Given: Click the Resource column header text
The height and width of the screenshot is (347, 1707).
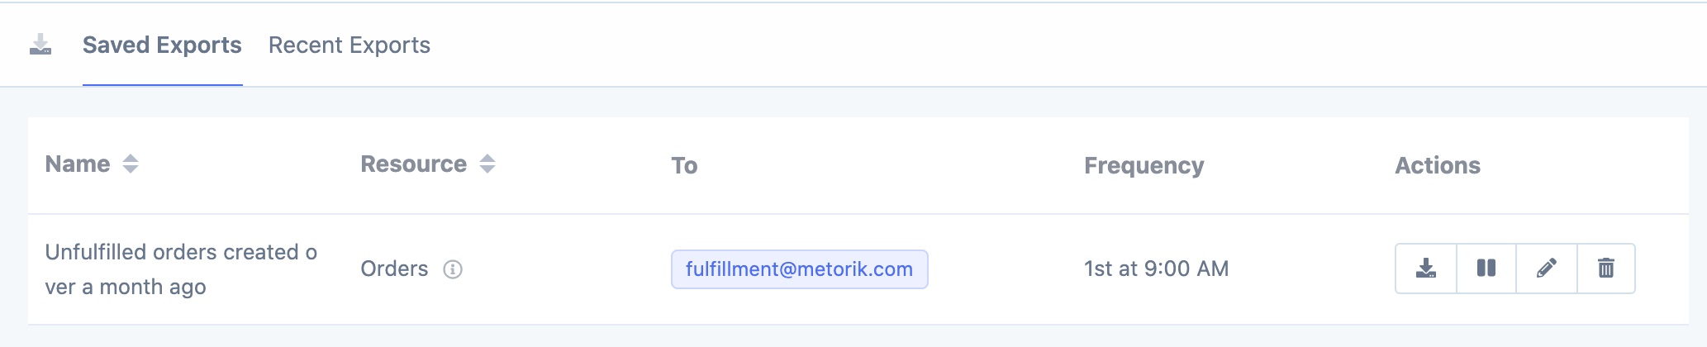Looking at the screenshot, I should tap(413, 164).
